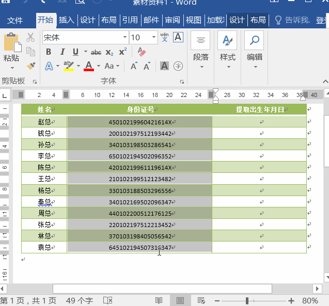Expand underline style dropdown arrow
Viewport: 329px width, 306px height.
(x=86, y=52)
